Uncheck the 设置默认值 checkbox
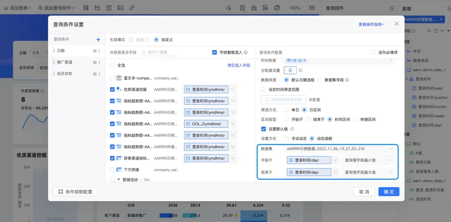Viewport: 451px width, 222px height. 264,129
